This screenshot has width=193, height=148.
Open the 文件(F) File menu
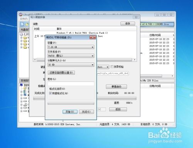click(x=24, y=19)
